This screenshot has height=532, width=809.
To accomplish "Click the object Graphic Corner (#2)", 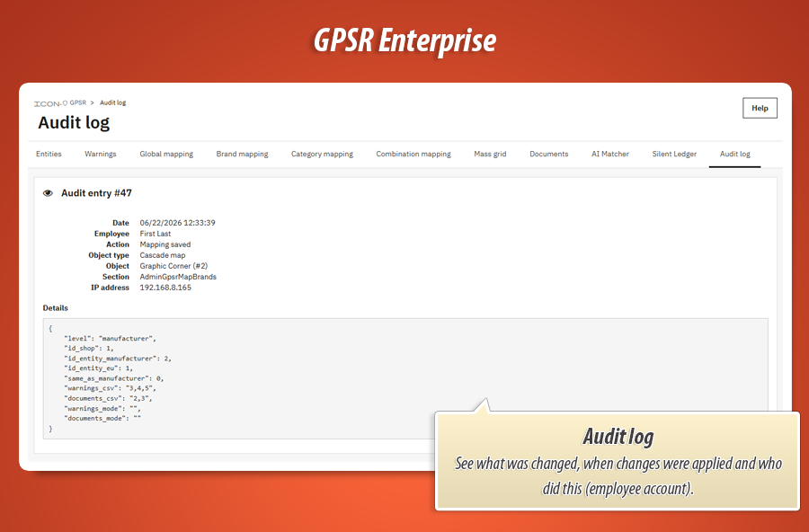I will click(x=173, y=266).
